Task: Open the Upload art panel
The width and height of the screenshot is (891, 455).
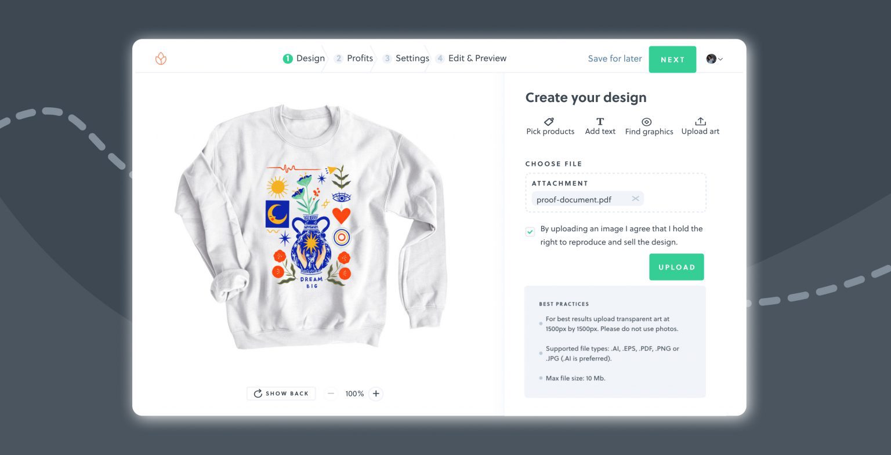Action: click(x=700, y=126)
